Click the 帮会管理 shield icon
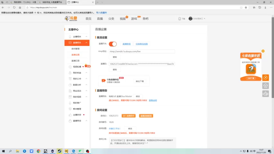Screen dimensions: 274x154 click(x=70, y=109)
